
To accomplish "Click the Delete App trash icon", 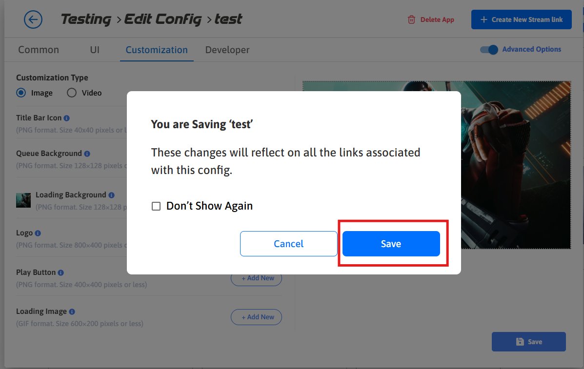I will click(412, 19).
